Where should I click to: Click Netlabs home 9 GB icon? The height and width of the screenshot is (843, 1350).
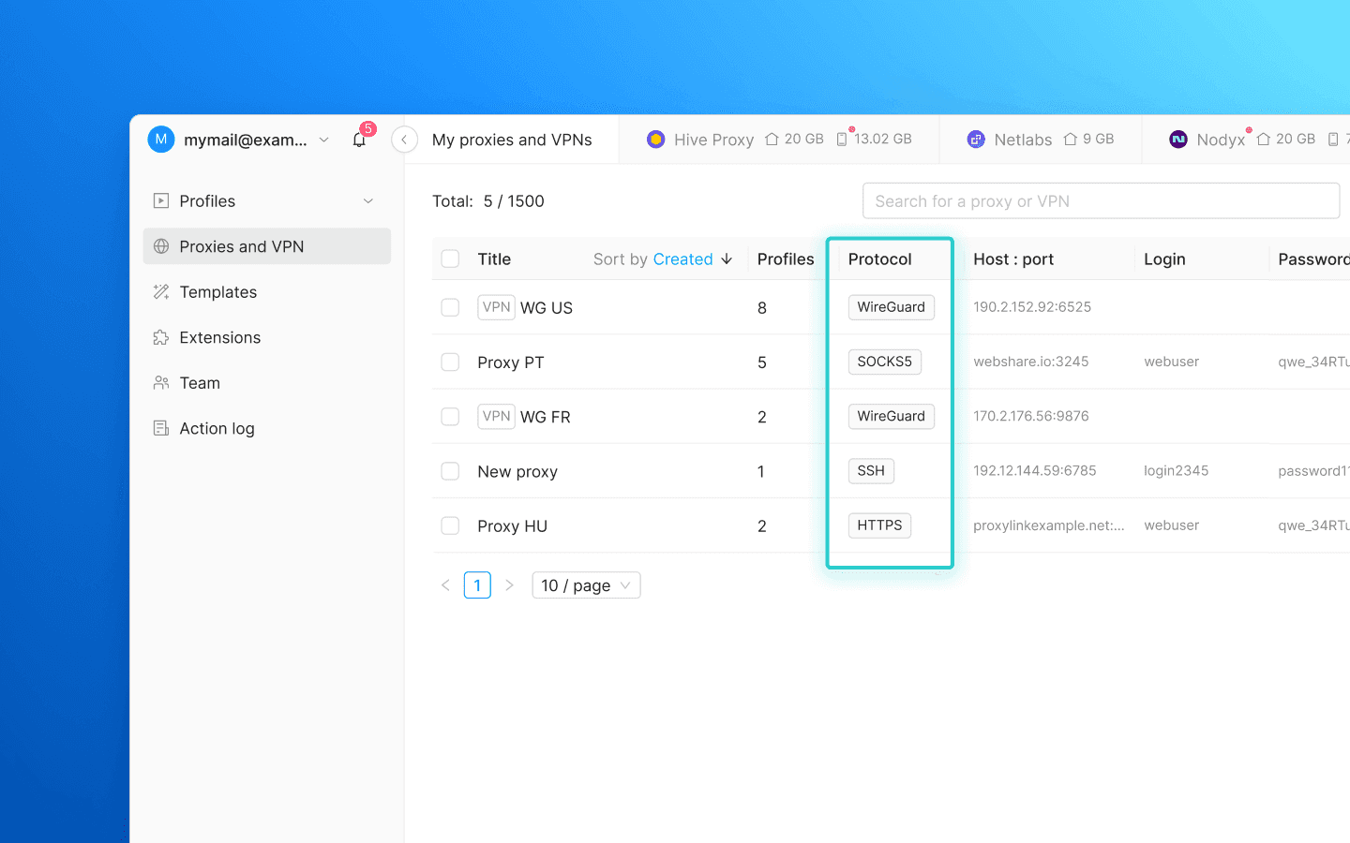(x=1070, y=139)
